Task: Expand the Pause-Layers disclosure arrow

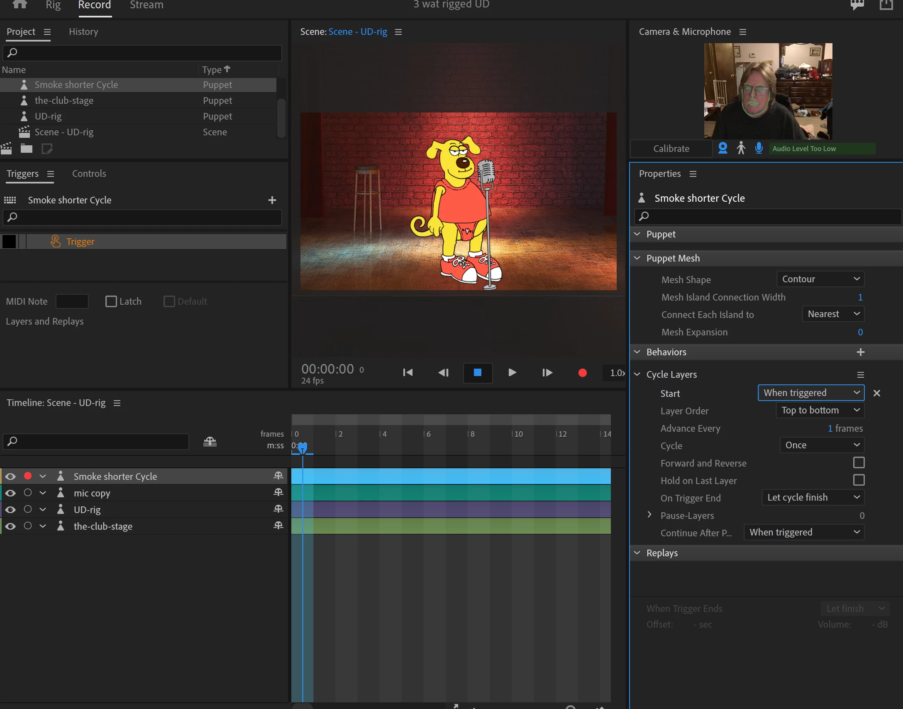Action: click(649, 515)
